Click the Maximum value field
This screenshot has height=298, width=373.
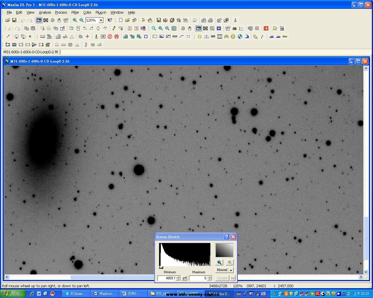point(198,278)
